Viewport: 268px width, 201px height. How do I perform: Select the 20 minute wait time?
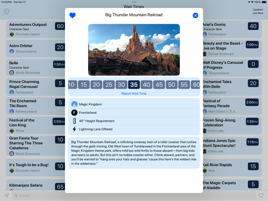[96, 85]
